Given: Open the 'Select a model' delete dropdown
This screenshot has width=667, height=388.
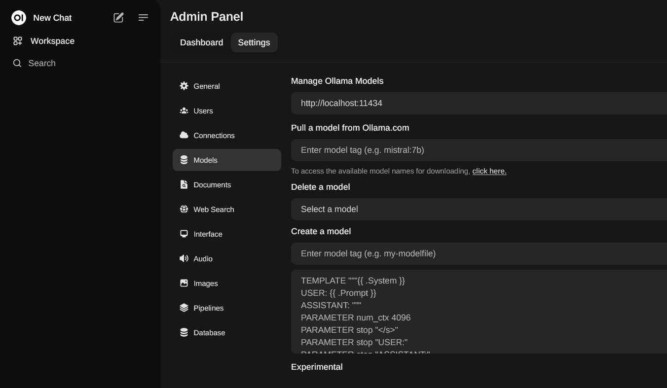Looking at the screenshot, I should click(479, 209).
